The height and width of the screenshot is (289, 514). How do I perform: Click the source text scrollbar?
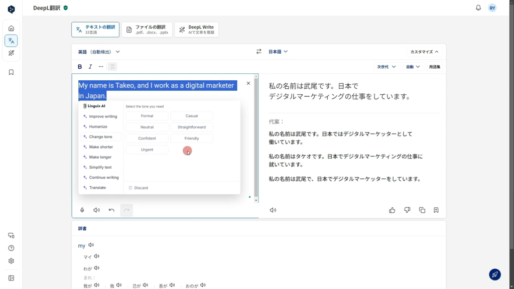coord(256,137)
